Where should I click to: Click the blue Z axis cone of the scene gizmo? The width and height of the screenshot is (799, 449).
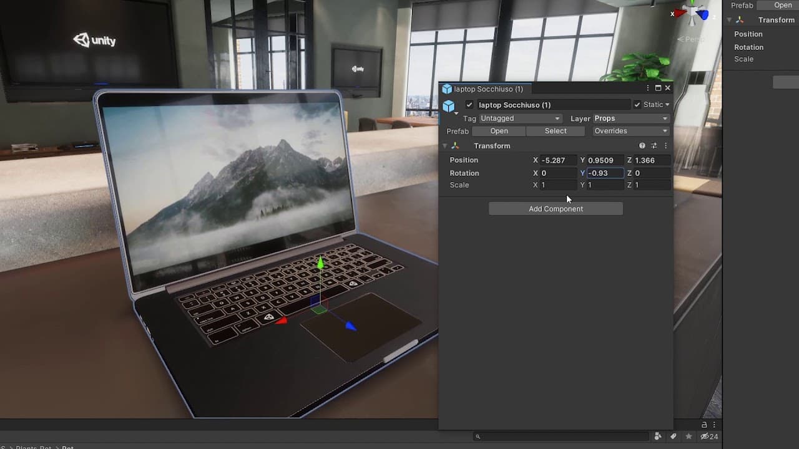coord(703,14)
